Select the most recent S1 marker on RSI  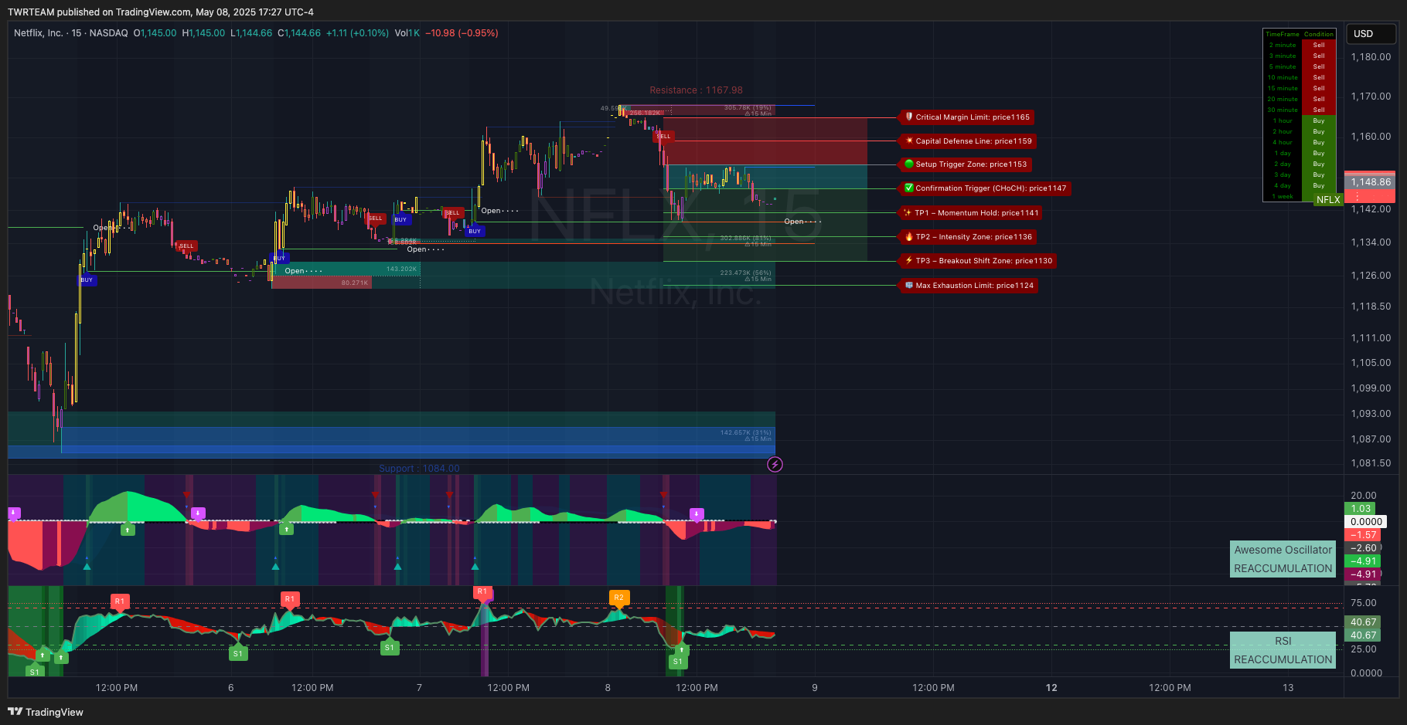[x=677, y=661]
